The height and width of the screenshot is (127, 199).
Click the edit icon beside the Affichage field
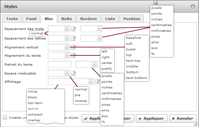[98, 81]
